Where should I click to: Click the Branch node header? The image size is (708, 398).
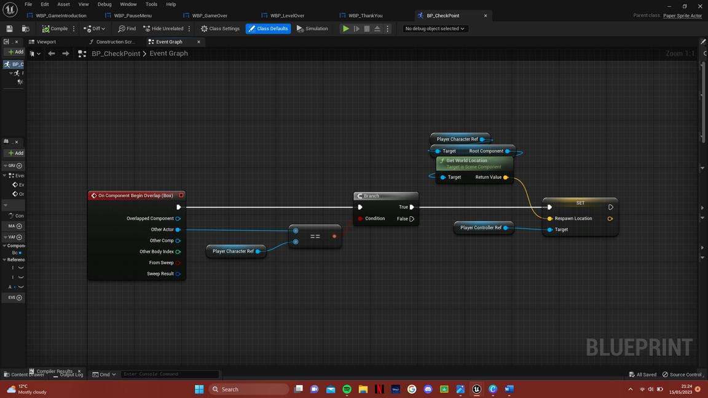pos(386,196)
